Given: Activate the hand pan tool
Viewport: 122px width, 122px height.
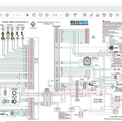Looking at the screenshot, I should click(34, 15).
